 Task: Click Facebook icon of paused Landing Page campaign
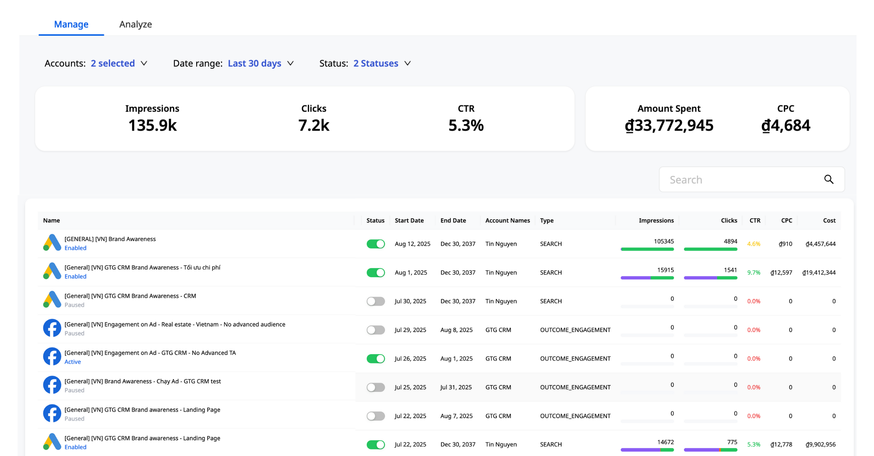coord(52,413)
